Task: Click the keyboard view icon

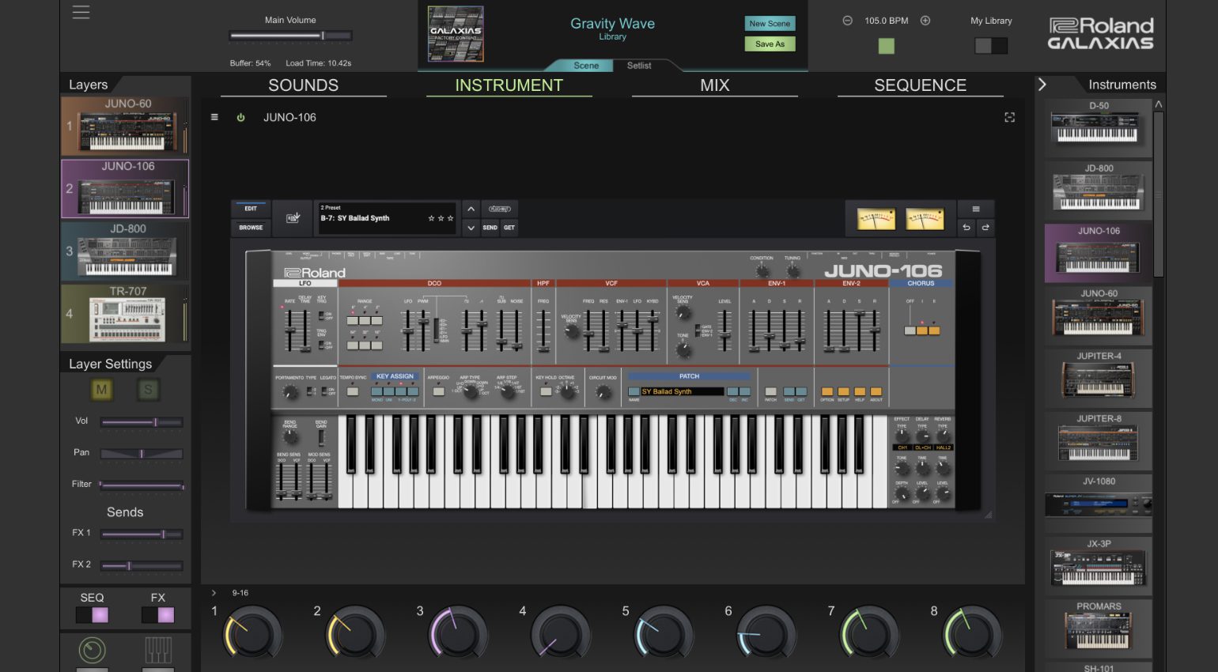Action: 158,650
